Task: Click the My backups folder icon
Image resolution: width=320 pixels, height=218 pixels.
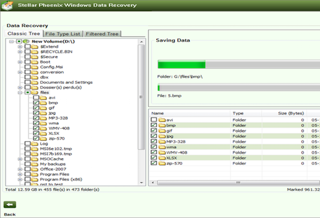Action: [x=35, y=164]
